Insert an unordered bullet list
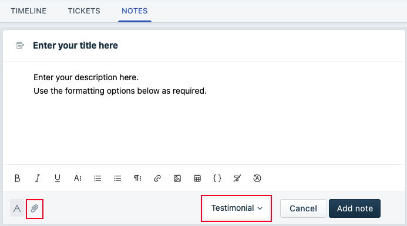This screenshot has width=407, height=226. coord(117,178)
